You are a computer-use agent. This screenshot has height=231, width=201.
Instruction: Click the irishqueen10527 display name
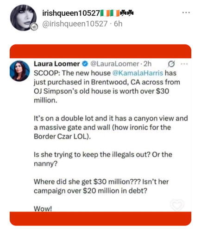(x=71, y=13)
